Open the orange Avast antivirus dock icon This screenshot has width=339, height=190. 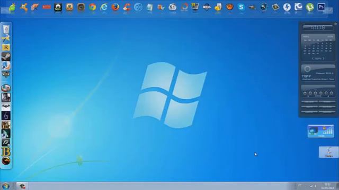pyautogui.click(x=23, y=7)
